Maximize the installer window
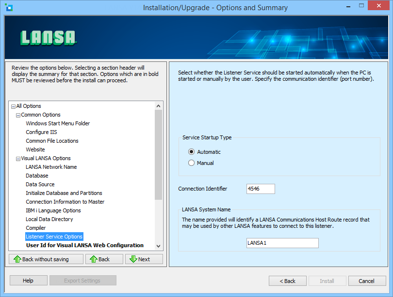The width and height of the screenshot is (393, 297). [361, 6]
